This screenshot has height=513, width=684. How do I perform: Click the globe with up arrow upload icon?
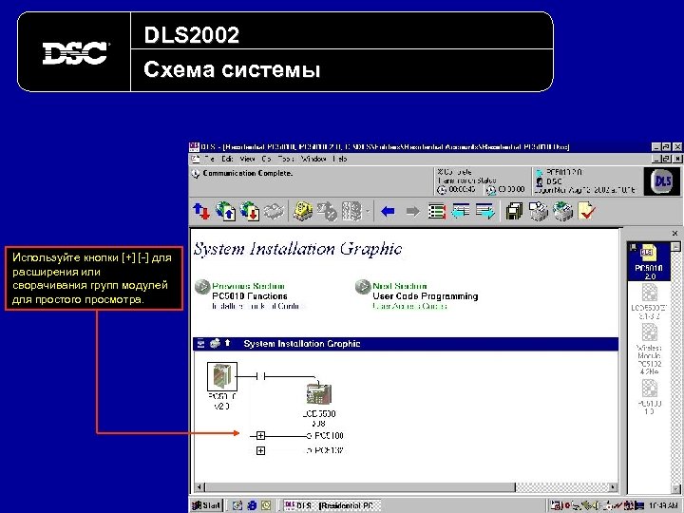coord(225,212)
